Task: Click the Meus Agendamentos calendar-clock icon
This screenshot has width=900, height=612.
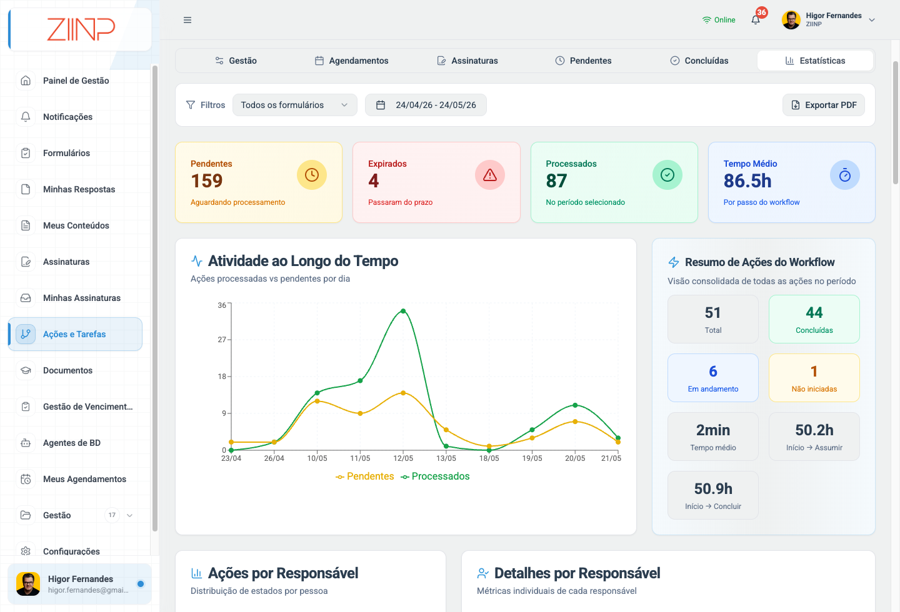Action: click(x=26, y=479)
